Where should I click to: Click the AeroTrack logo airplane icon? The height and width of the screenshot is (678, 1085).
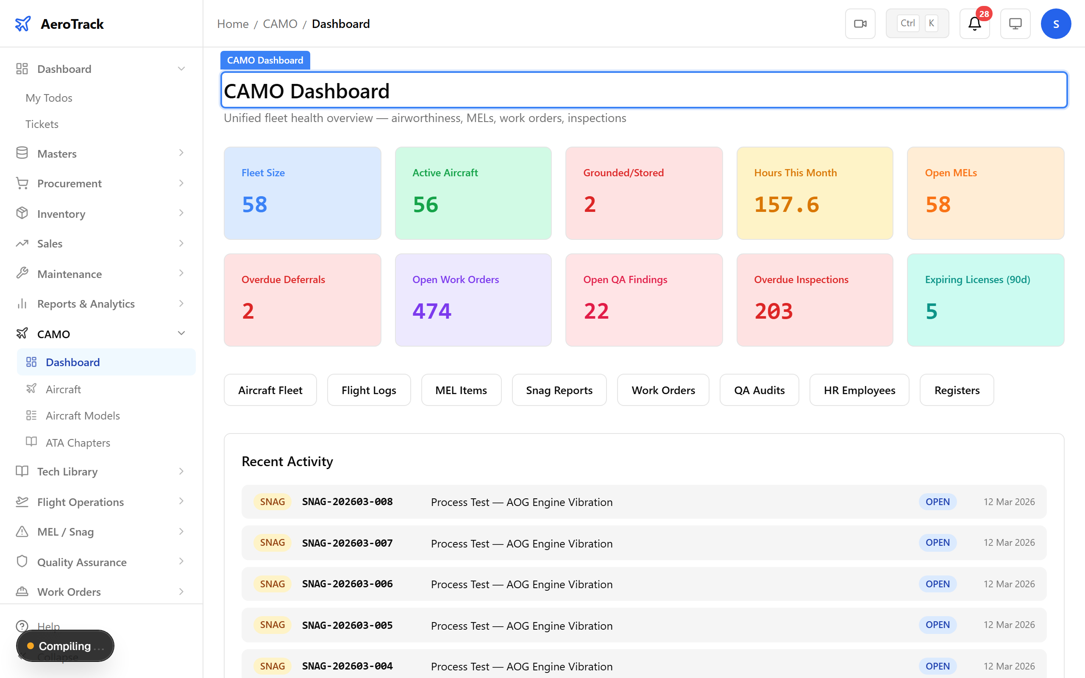point(24,23)
